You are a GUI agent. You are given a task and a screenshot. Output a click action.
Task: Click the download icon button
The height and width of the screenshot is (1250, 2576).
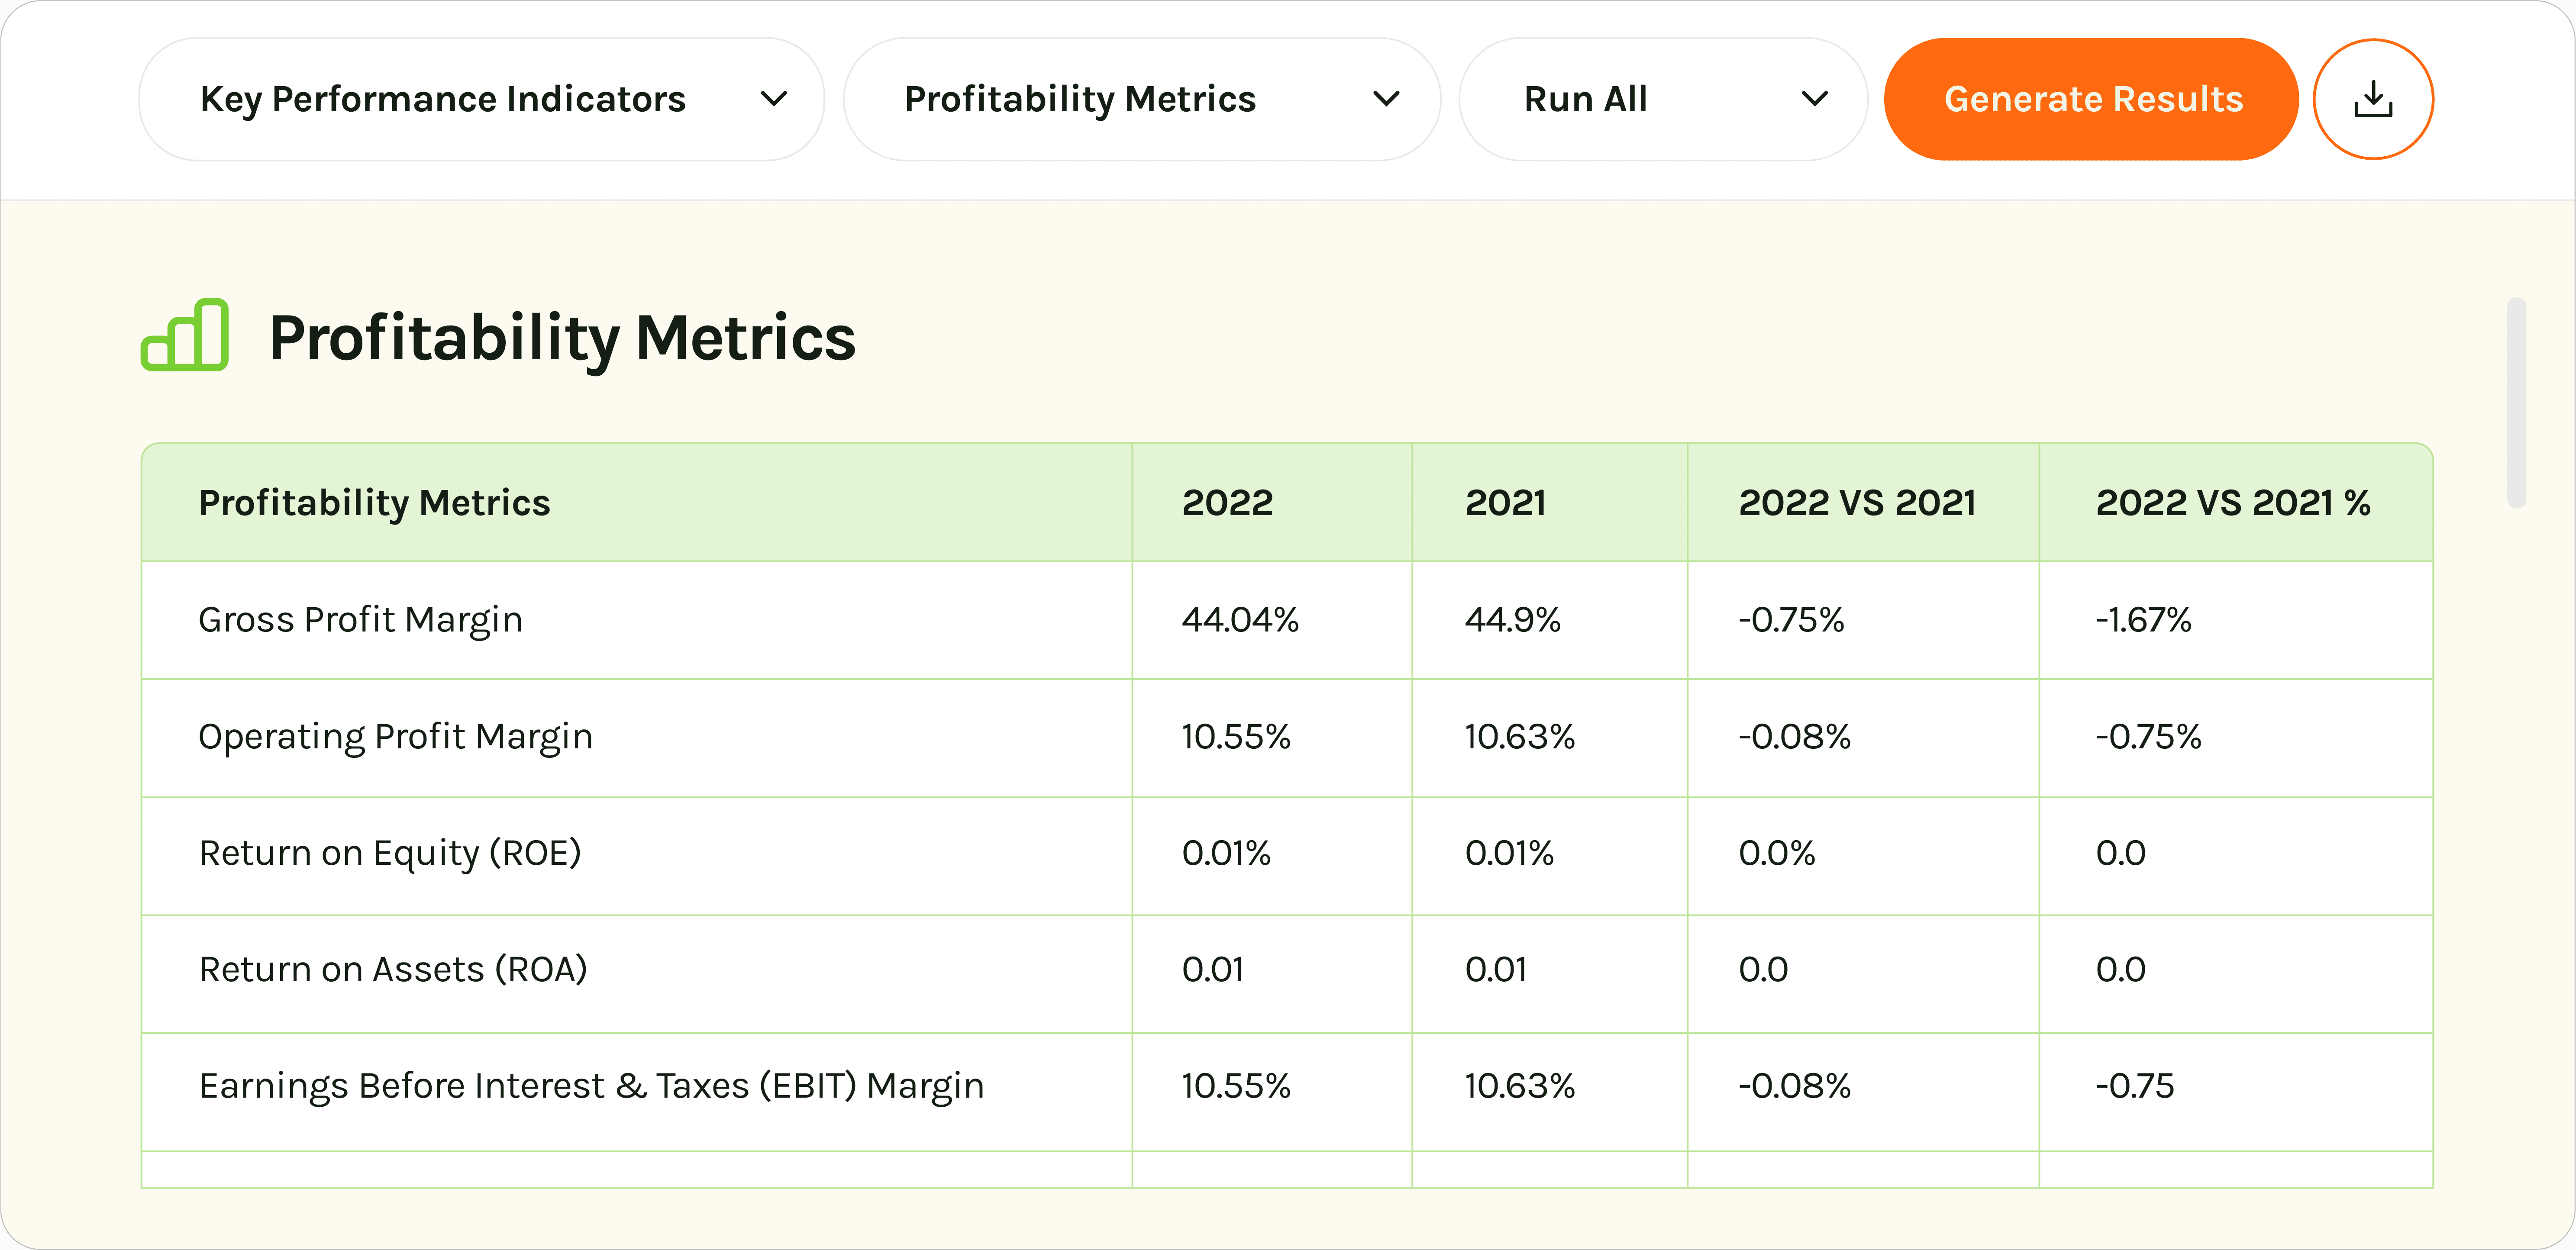pyautogui.click(x=2373, y=99)
